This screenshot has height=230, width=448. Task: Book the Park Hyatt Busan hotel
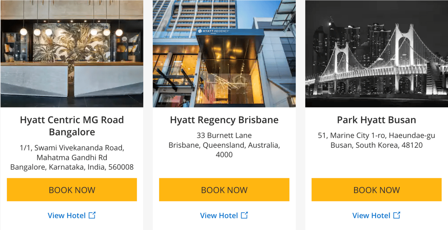(x=377, y=190)
